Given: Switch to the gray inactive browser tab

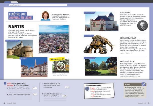Looking at the screenshot, I should click(14, 2).
